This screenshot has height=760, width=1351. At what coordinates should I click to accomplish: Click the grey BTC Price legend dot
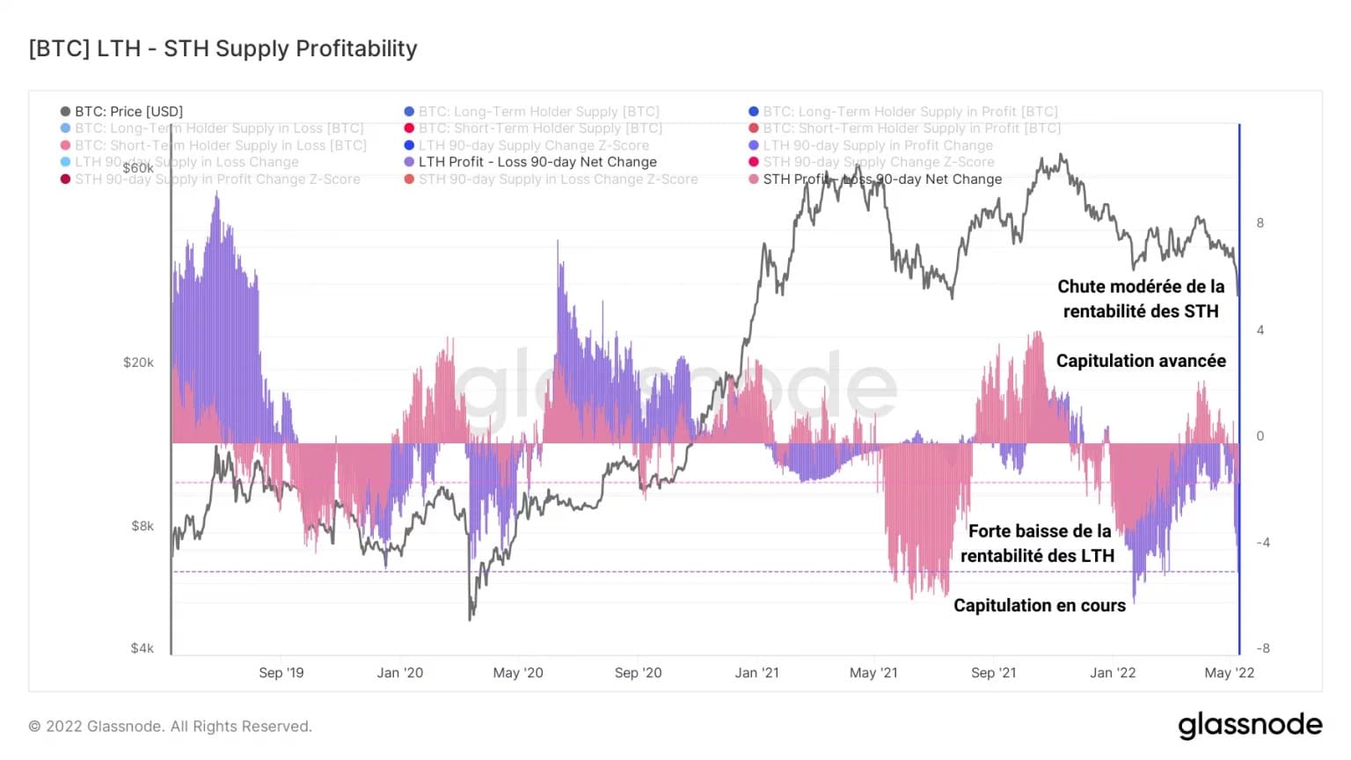coord(65,112)
